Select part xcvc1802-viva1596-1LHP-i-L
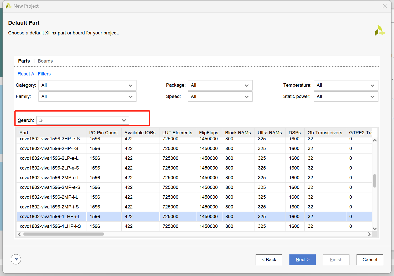 pyautogui.click(x=194, y=217)
